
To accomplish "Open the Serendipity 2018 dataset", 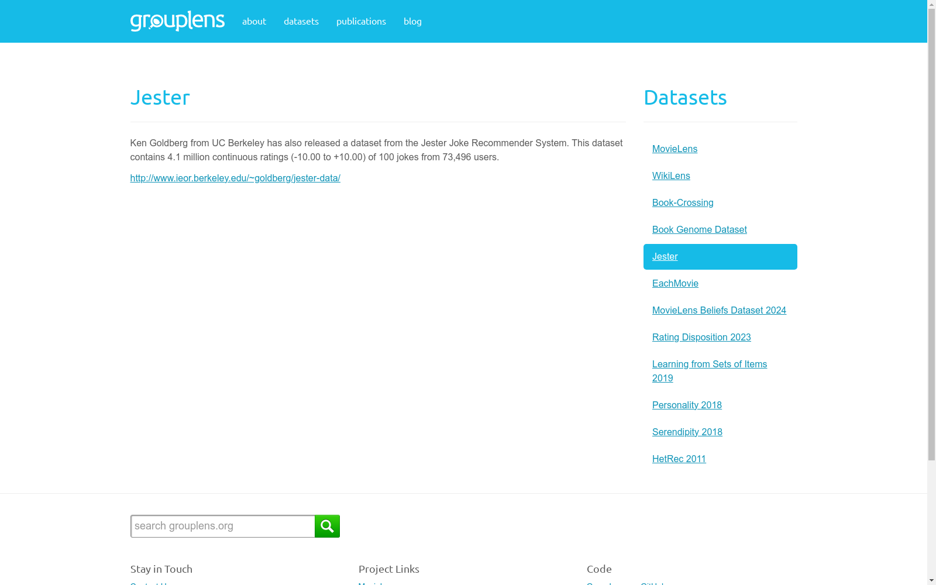I will [x=687, y=432].
